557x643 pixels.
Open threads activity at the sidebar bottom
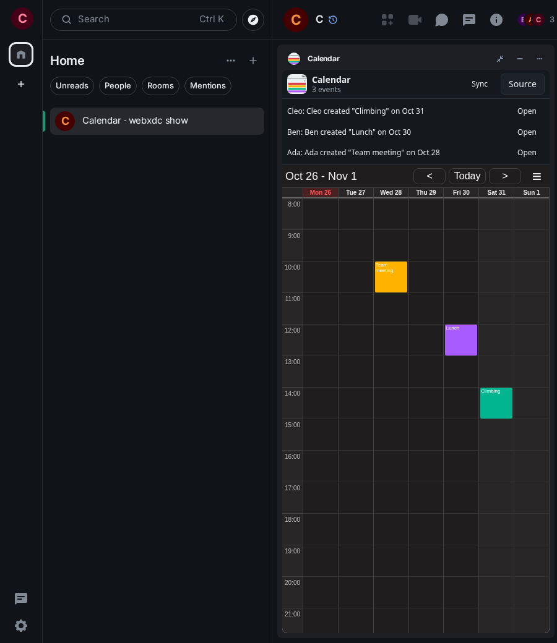click(x=21, y=598)
